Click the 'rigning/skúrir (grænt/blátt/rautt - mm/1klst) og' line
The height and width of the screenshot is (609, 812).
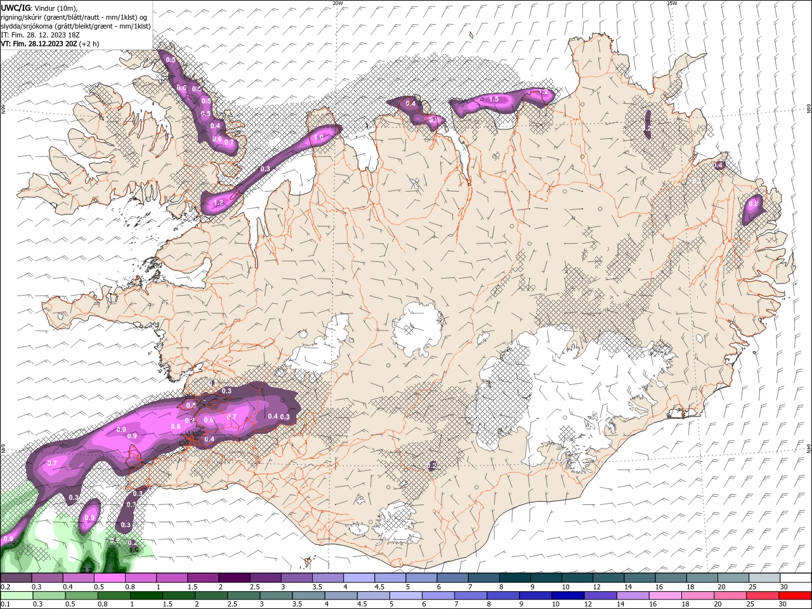coord(75,16)
